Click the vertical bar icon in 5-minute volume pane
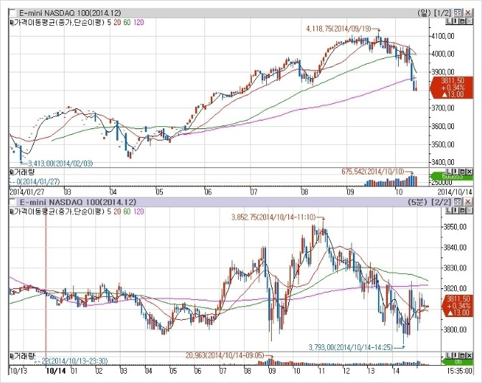482x383 pixels. [x=455, y=355]
